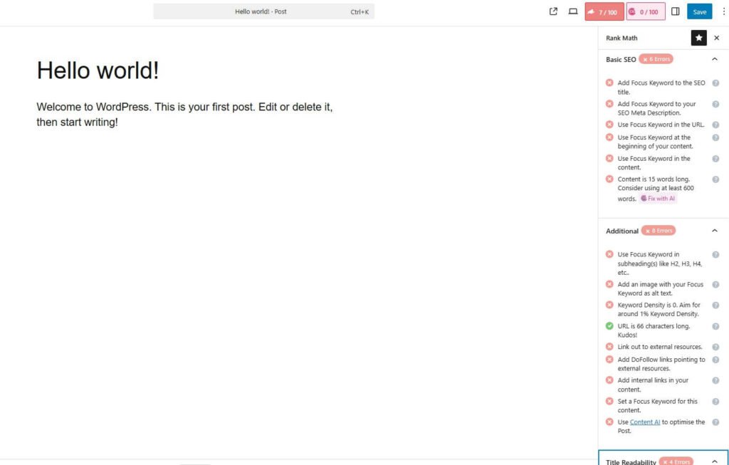Click help icon for content 15 words long
The width and height of the screenshot is (729, 465).
[x=715, y=179]
